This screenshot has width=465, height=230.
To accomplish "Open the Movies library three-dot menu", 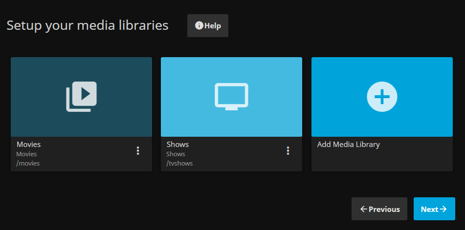I will (138, 151).
